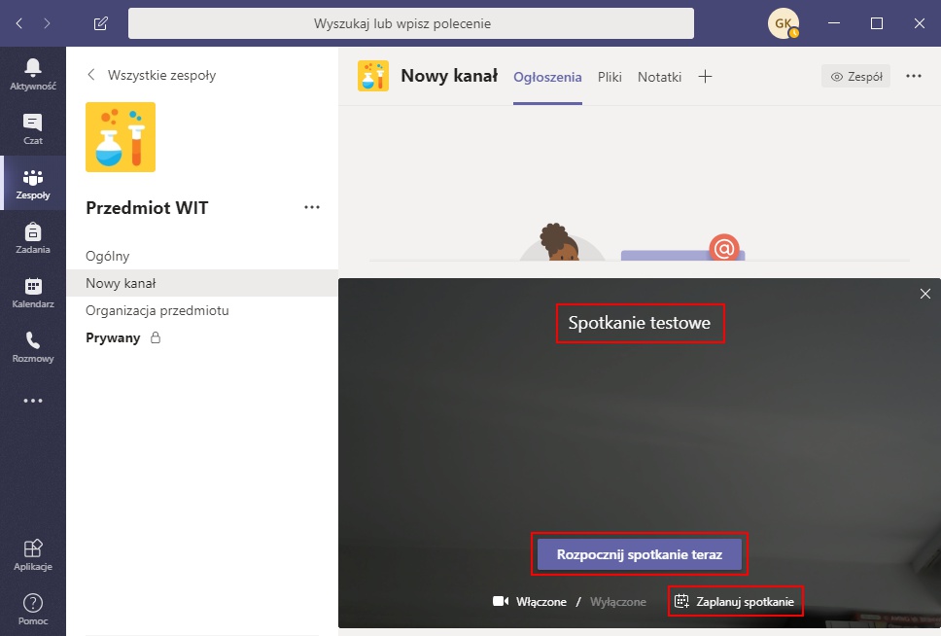Click the Nowy kanał channel avatar icon

coord(373,76)
